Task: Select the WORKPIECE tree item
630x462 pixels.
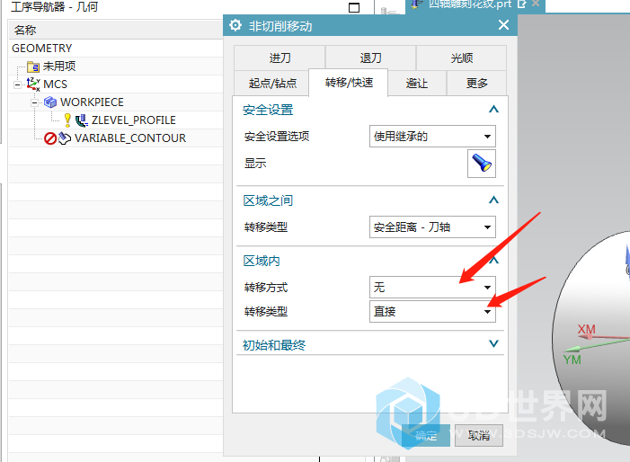Action: (x=92, y=102)
